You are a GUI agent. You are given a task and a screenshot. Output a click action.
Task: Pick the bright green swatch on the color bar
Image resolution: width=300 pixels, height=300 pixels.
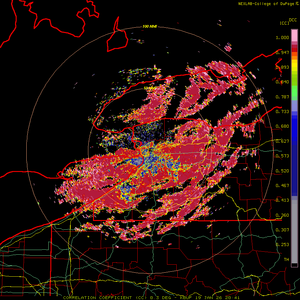294,91
